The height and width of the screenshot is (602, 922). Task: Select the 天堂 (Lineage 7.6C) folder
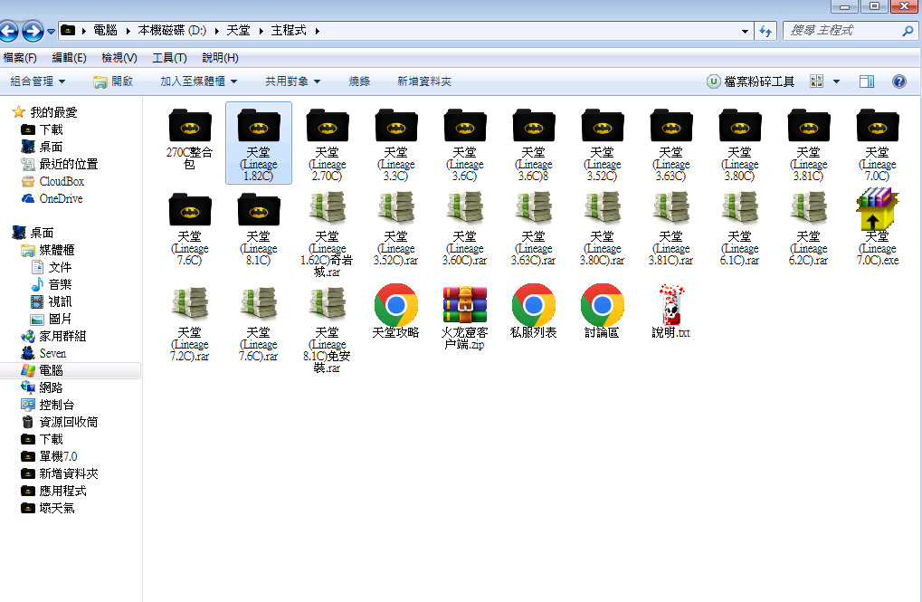click(x=189, y=229)
